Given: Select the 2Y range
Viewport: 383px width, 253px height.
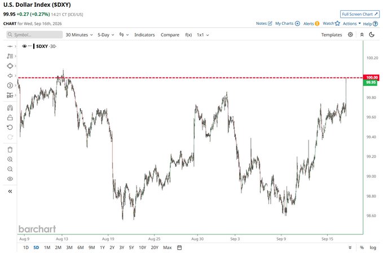Looking at the screenshot, I should [x=112, y=247].
